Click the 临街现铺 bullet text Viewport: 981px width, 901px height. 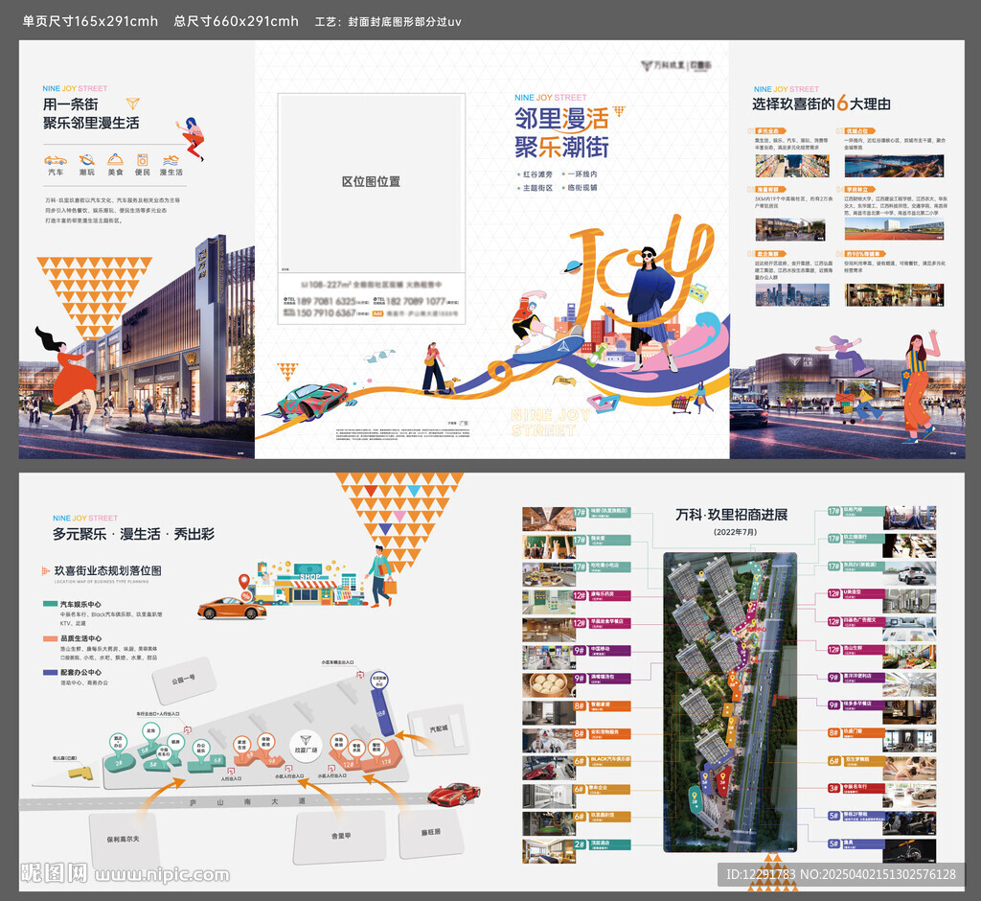pyautogui.click(x=582, y=188)
